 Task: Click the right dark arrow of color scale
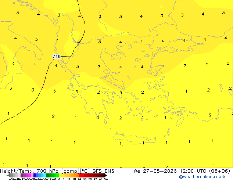tap(105, 176)
